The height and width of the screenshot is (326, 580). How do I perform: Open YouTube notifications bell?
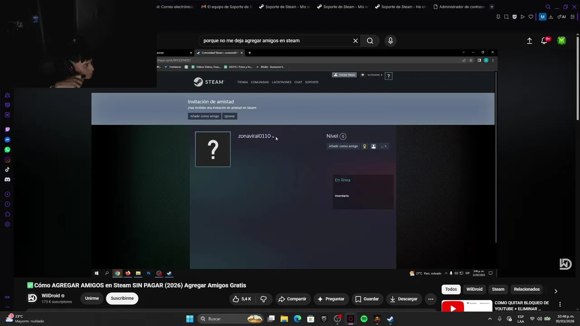[x=544, y=41]
